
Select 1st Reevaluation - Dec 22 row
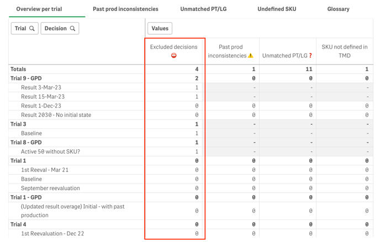(x=52, y=234)
